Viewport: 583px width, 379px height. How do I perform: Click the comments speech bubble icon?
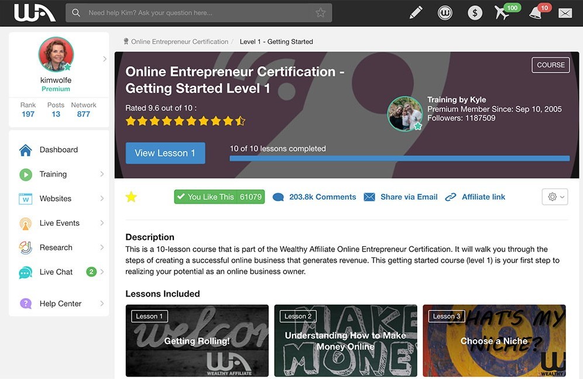[x=278, y=197]
